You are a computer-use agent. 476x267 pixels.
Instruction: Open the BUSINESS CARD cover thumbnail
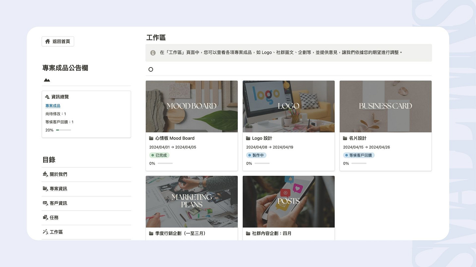[x=385, y=106]
